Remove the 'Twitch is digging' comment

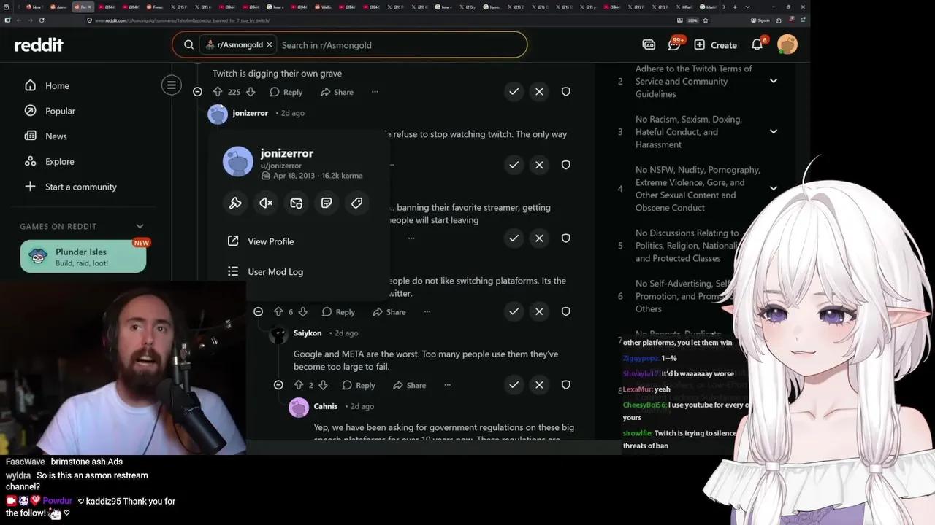pos(539,91)
